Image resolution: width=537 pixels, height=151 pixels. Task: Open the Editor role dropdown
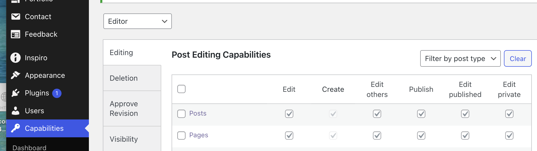(x=137, y=21)
